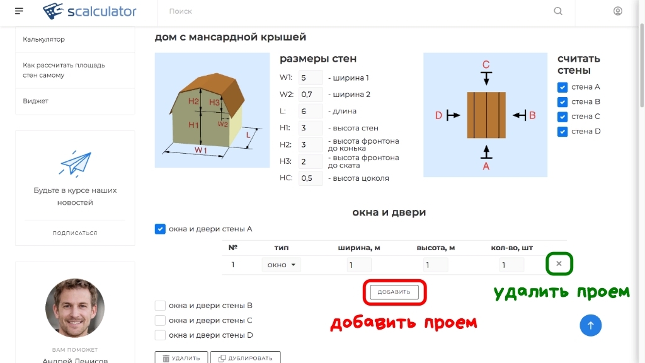Image resolution: width=645 pixels, height=363 pixels.
Task: Open the hamburger navigation menu
Action: [18, 11]
